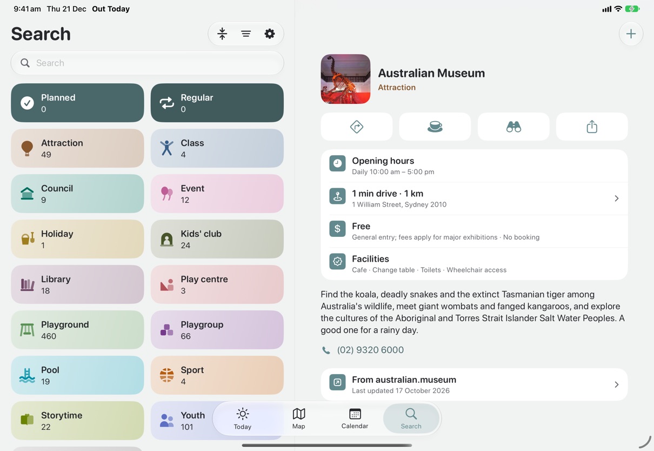
Task: Switch to the Calendar tab
Action: 355,419
